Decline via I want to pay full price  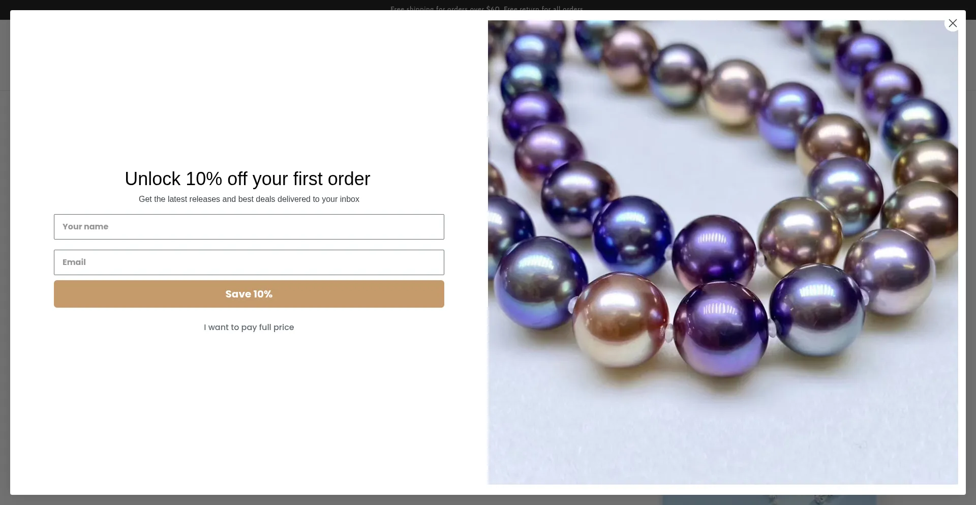point(249,328)
